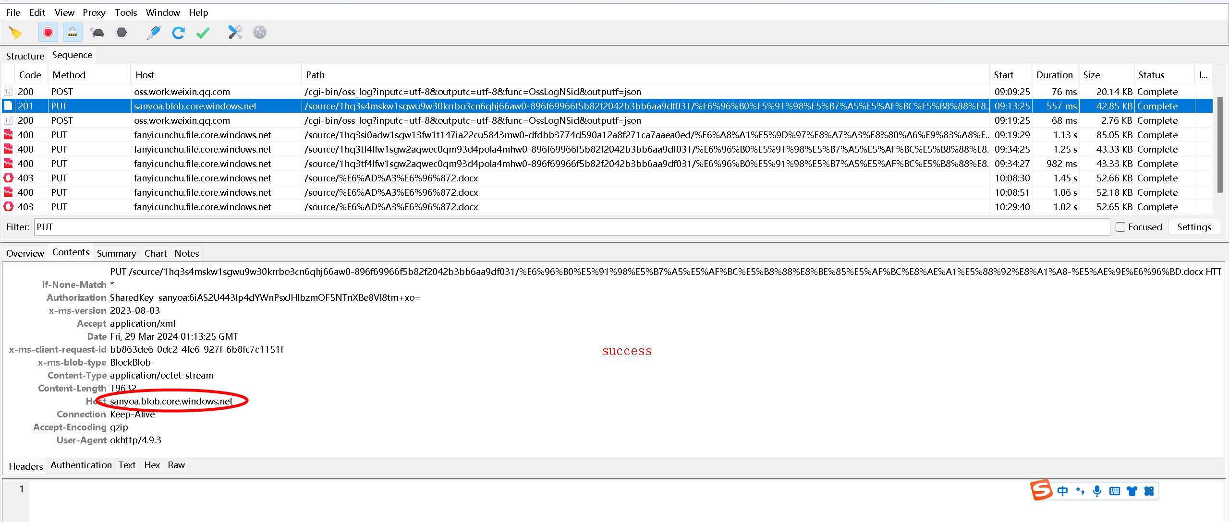This screenshot has width=1229, height=522.
Task: Open Sogou skin shirt icon
Action: tap(1132, 491)
